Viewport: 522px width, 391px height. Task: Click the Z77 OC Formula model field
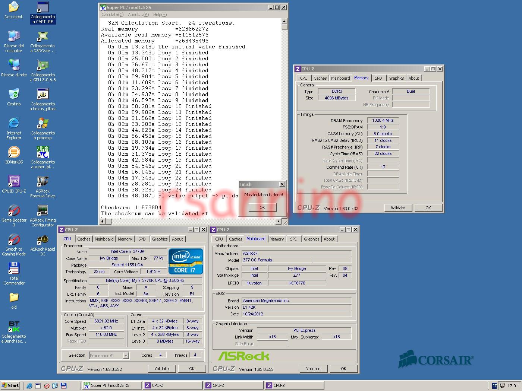(276, 260)
